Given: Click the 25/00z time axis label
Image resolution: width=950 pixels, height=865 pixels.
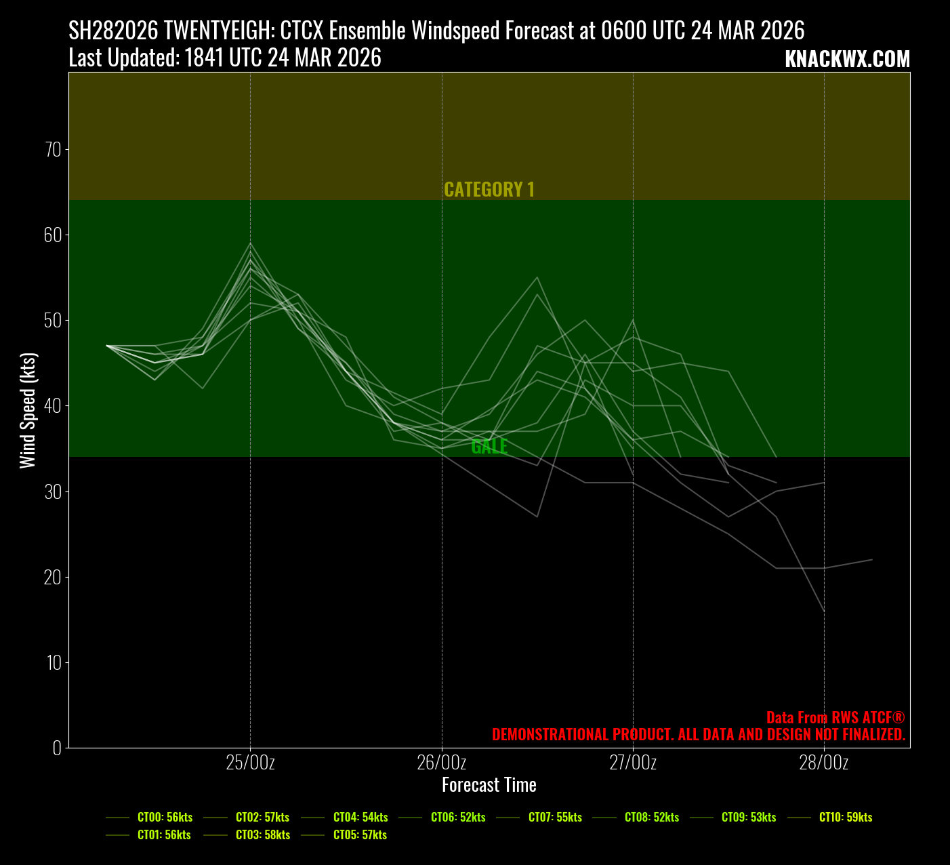Looking at the screenshot, I should 250,763.
